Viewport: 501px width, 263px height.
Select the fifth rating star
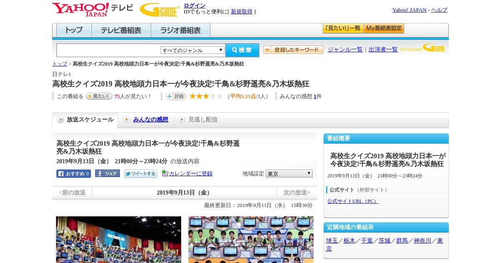coord(220,96)
